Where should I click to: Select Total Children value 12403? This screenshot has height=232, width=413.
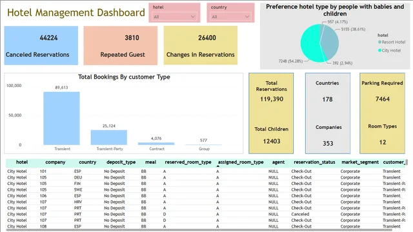(x=272, y=141)
